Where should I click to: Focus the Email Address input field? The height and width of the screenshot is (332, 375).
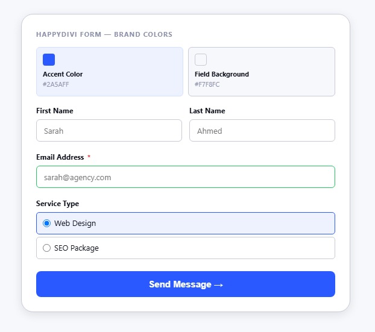(x=186, y=177)
